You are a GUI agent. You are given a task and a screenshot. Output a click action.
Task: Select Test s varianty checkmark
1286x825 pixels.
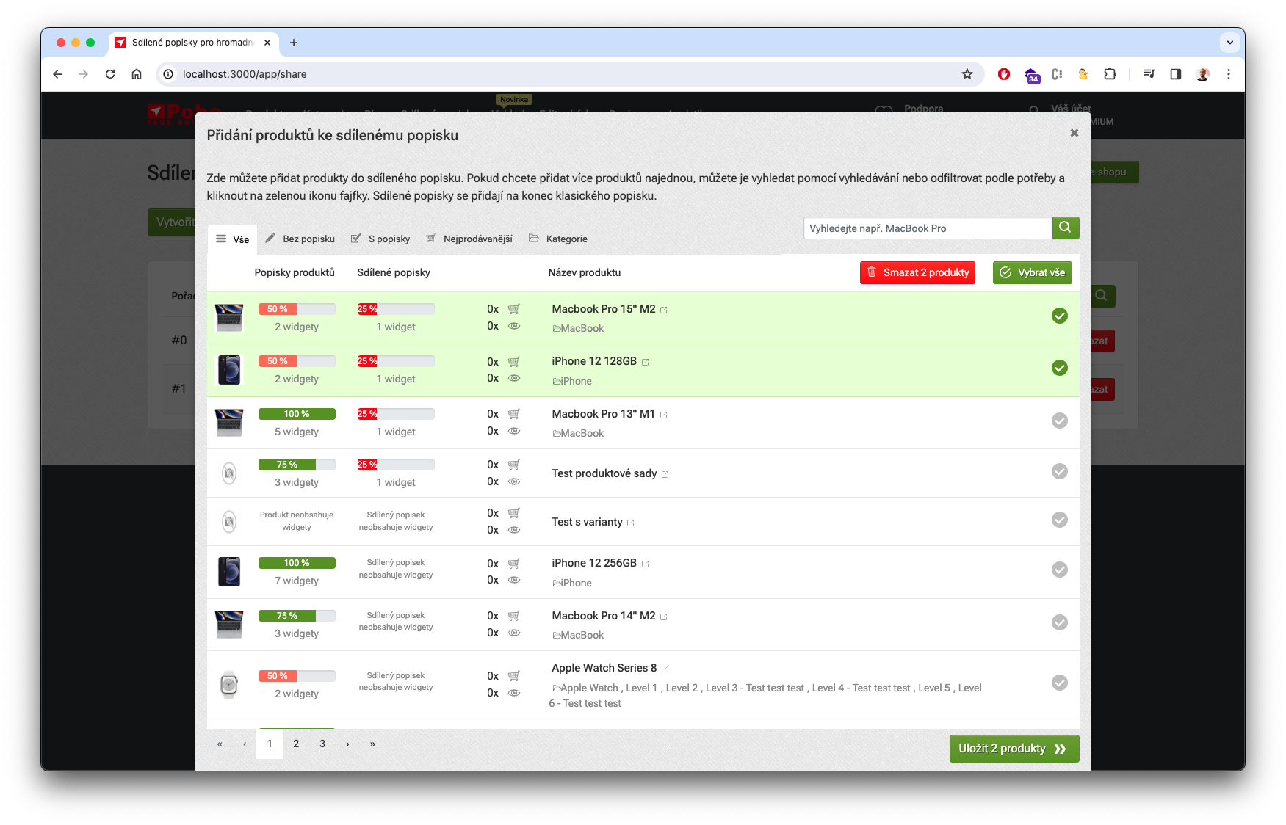coord(1060,520)
